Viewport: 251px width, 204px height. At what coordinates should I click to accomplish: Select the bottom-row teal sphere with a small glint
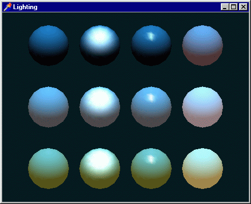pyautogui.click(x=151, y=169)
